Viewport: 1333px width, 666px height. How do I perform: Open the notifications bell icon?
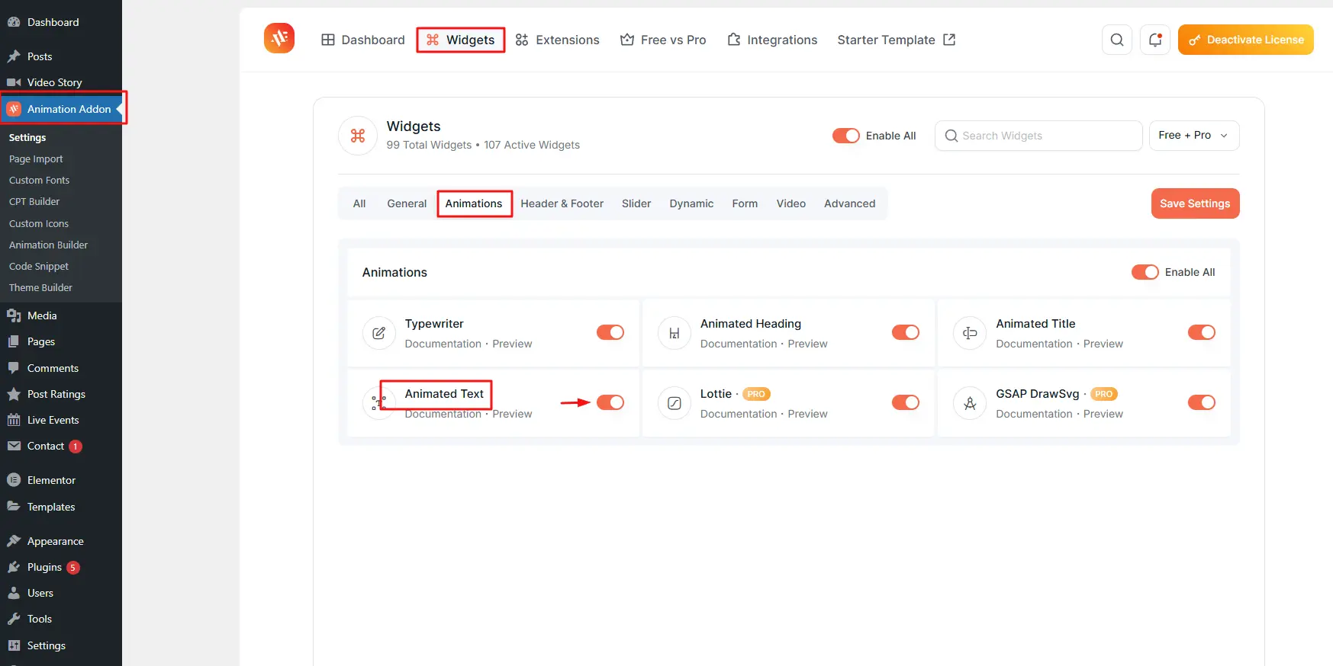[x=1154, y=40]
